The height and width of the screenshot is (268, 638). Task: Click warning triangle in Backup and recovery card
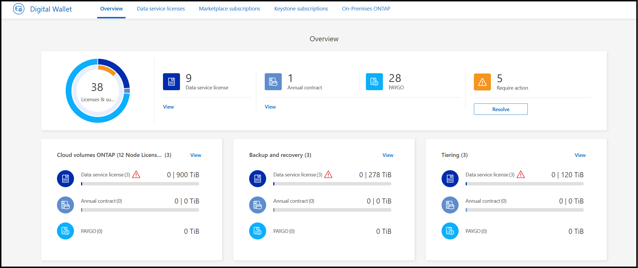(x=328, y=174)
